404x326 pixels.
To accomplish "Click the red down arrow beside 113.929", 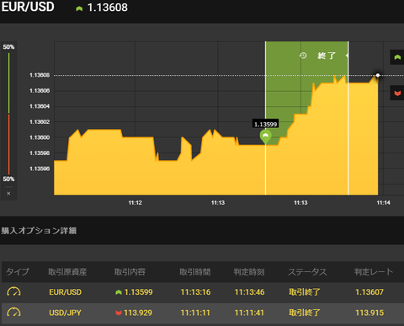I will pyautogui.click(x=119, y=313).
